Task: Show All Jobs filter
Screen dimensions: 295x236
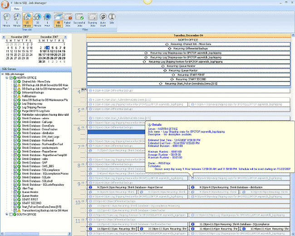Action: point(59,20)
